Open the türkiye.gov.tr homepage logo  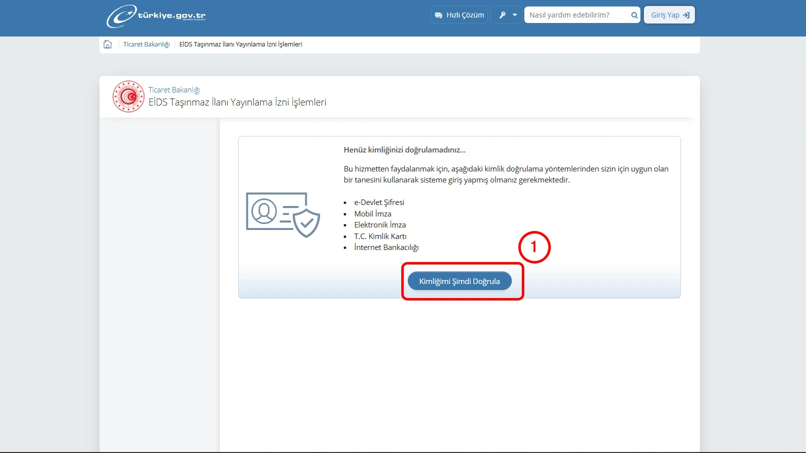(156, 16)
